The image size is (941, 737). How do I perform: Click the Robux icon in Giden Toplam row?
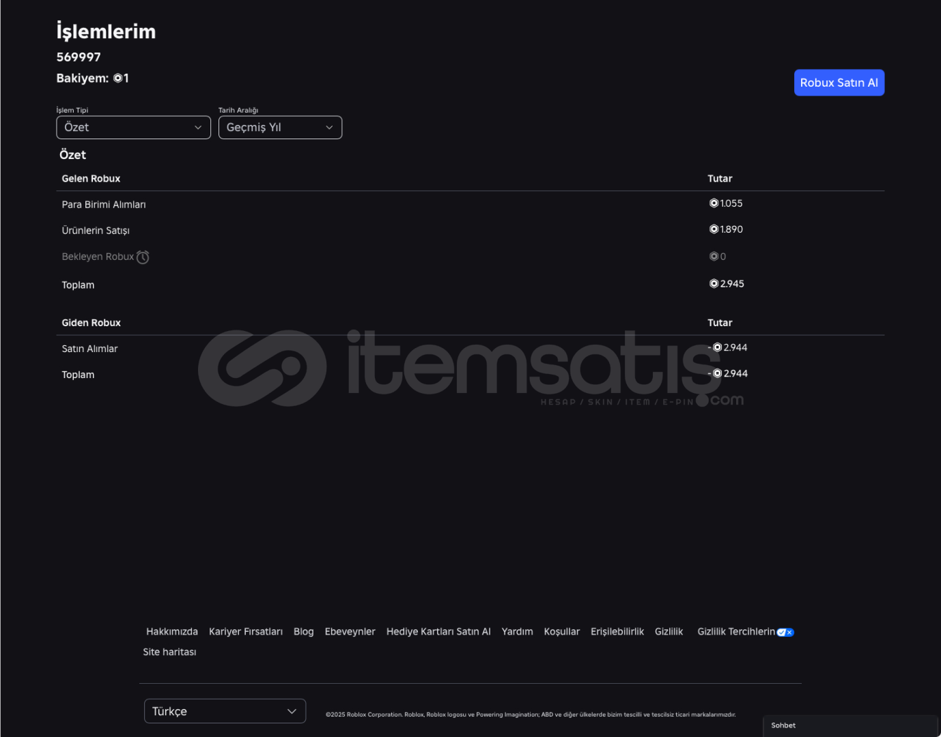point(717,373)
